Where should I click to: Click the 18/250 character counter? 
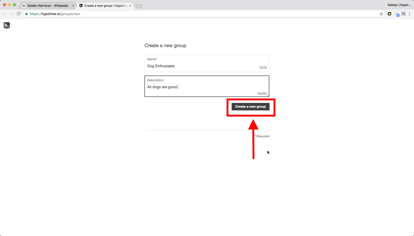262,94
